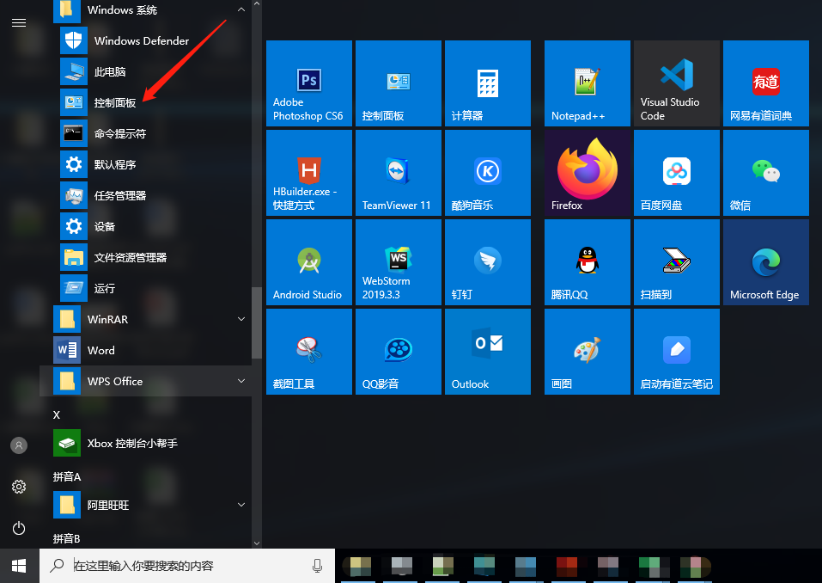Open TeamViewer 11 tile
822x583 pixels.
pos(399,173)
